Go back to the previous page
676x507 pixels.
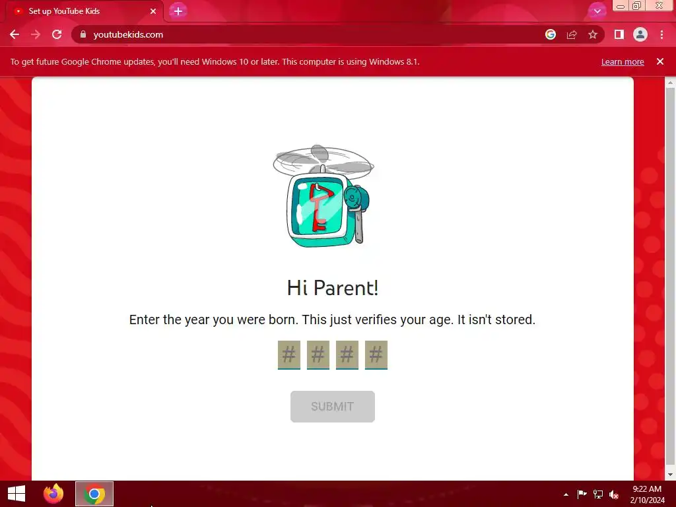click(x=15, y=34)
